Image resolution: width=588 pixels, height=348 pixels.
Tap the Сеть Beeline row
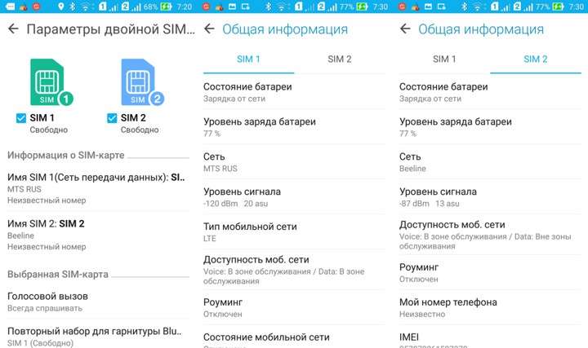tap(490, 162)
